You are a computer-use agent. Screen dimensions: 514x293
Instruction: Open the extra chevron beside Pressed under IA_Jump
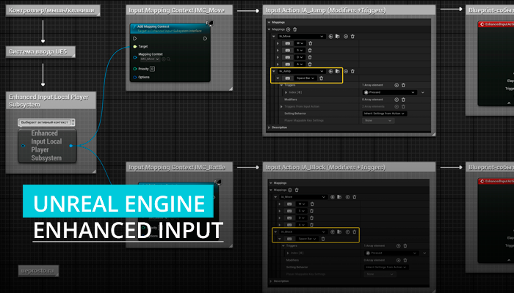[x=423, y=92]
